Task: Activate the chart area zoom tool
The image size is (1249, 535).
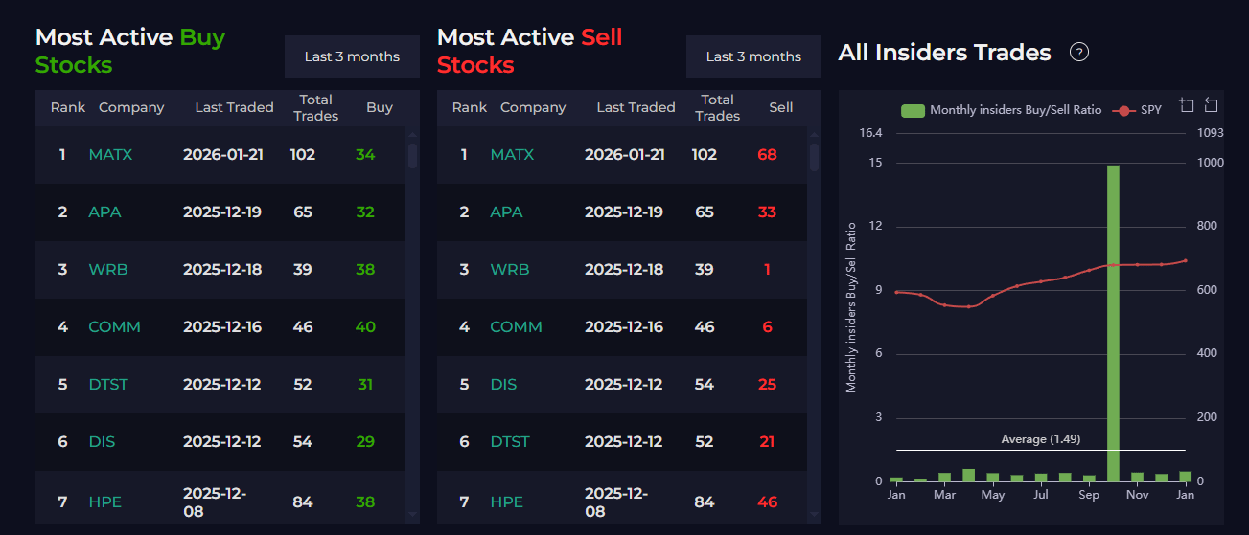Action: click(1187, 105)
